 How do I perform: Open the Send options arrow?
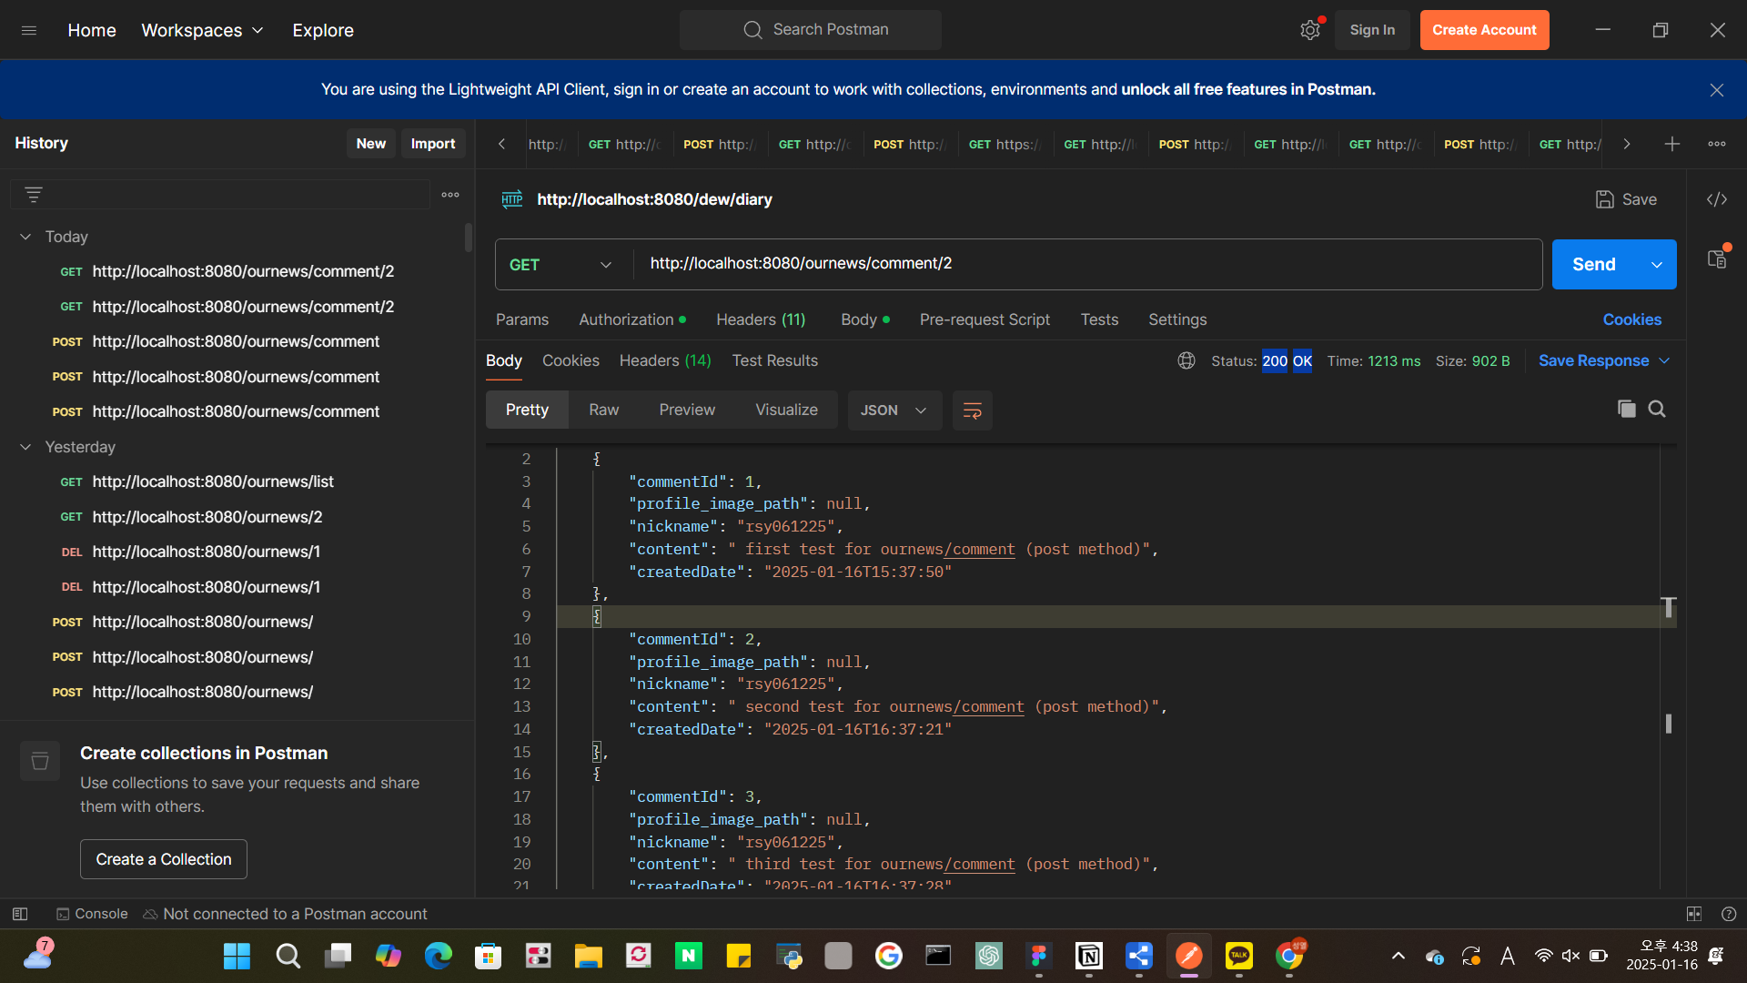[1657, 265]
